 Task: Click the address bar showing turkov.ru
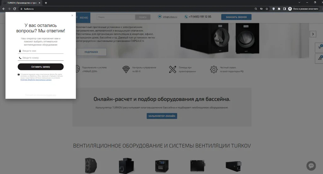(x=136, y=9)
